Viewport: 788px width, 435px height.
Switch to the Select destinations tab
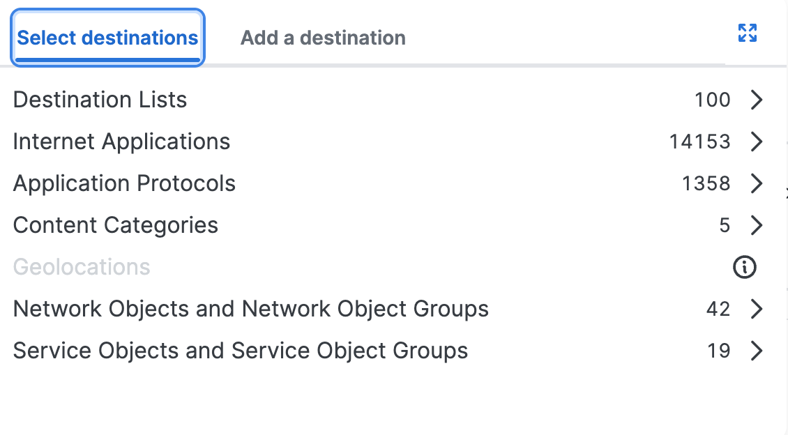[107, 38]
